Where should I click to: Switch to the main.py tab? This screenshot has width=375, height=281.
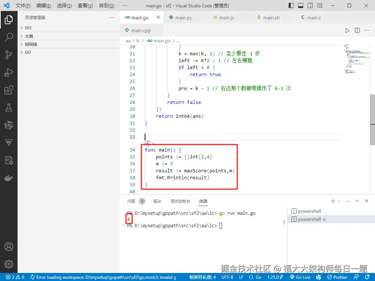click(184, 18)
